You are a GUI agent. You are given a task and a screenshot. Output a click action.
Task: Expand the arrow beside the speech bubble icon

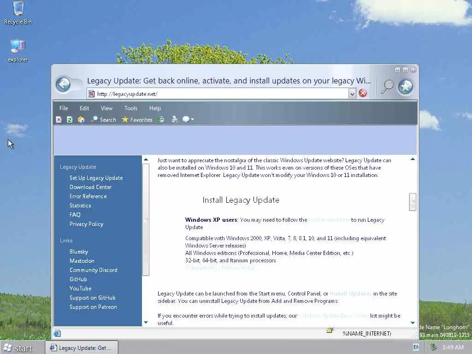tap(193, 119)
